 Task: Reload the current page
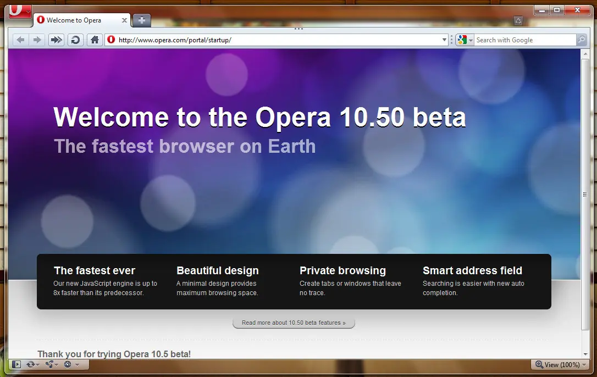[x=75, y=40]
